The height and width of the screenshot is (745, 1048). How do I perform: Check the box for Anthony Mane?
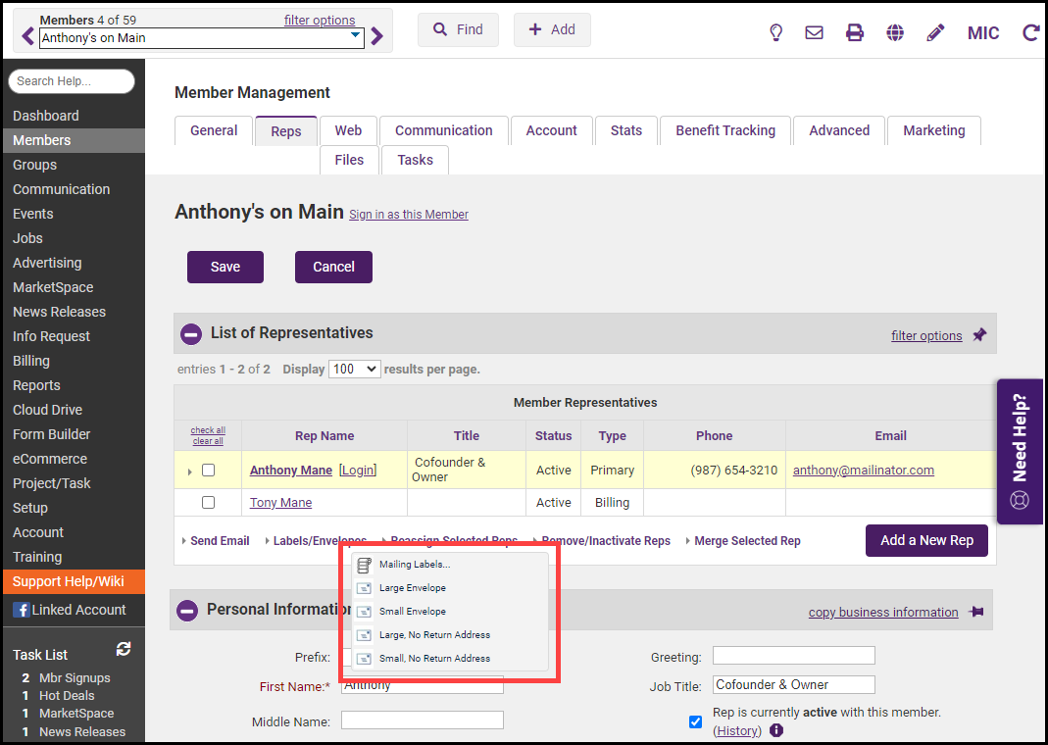tap(208, 471)
